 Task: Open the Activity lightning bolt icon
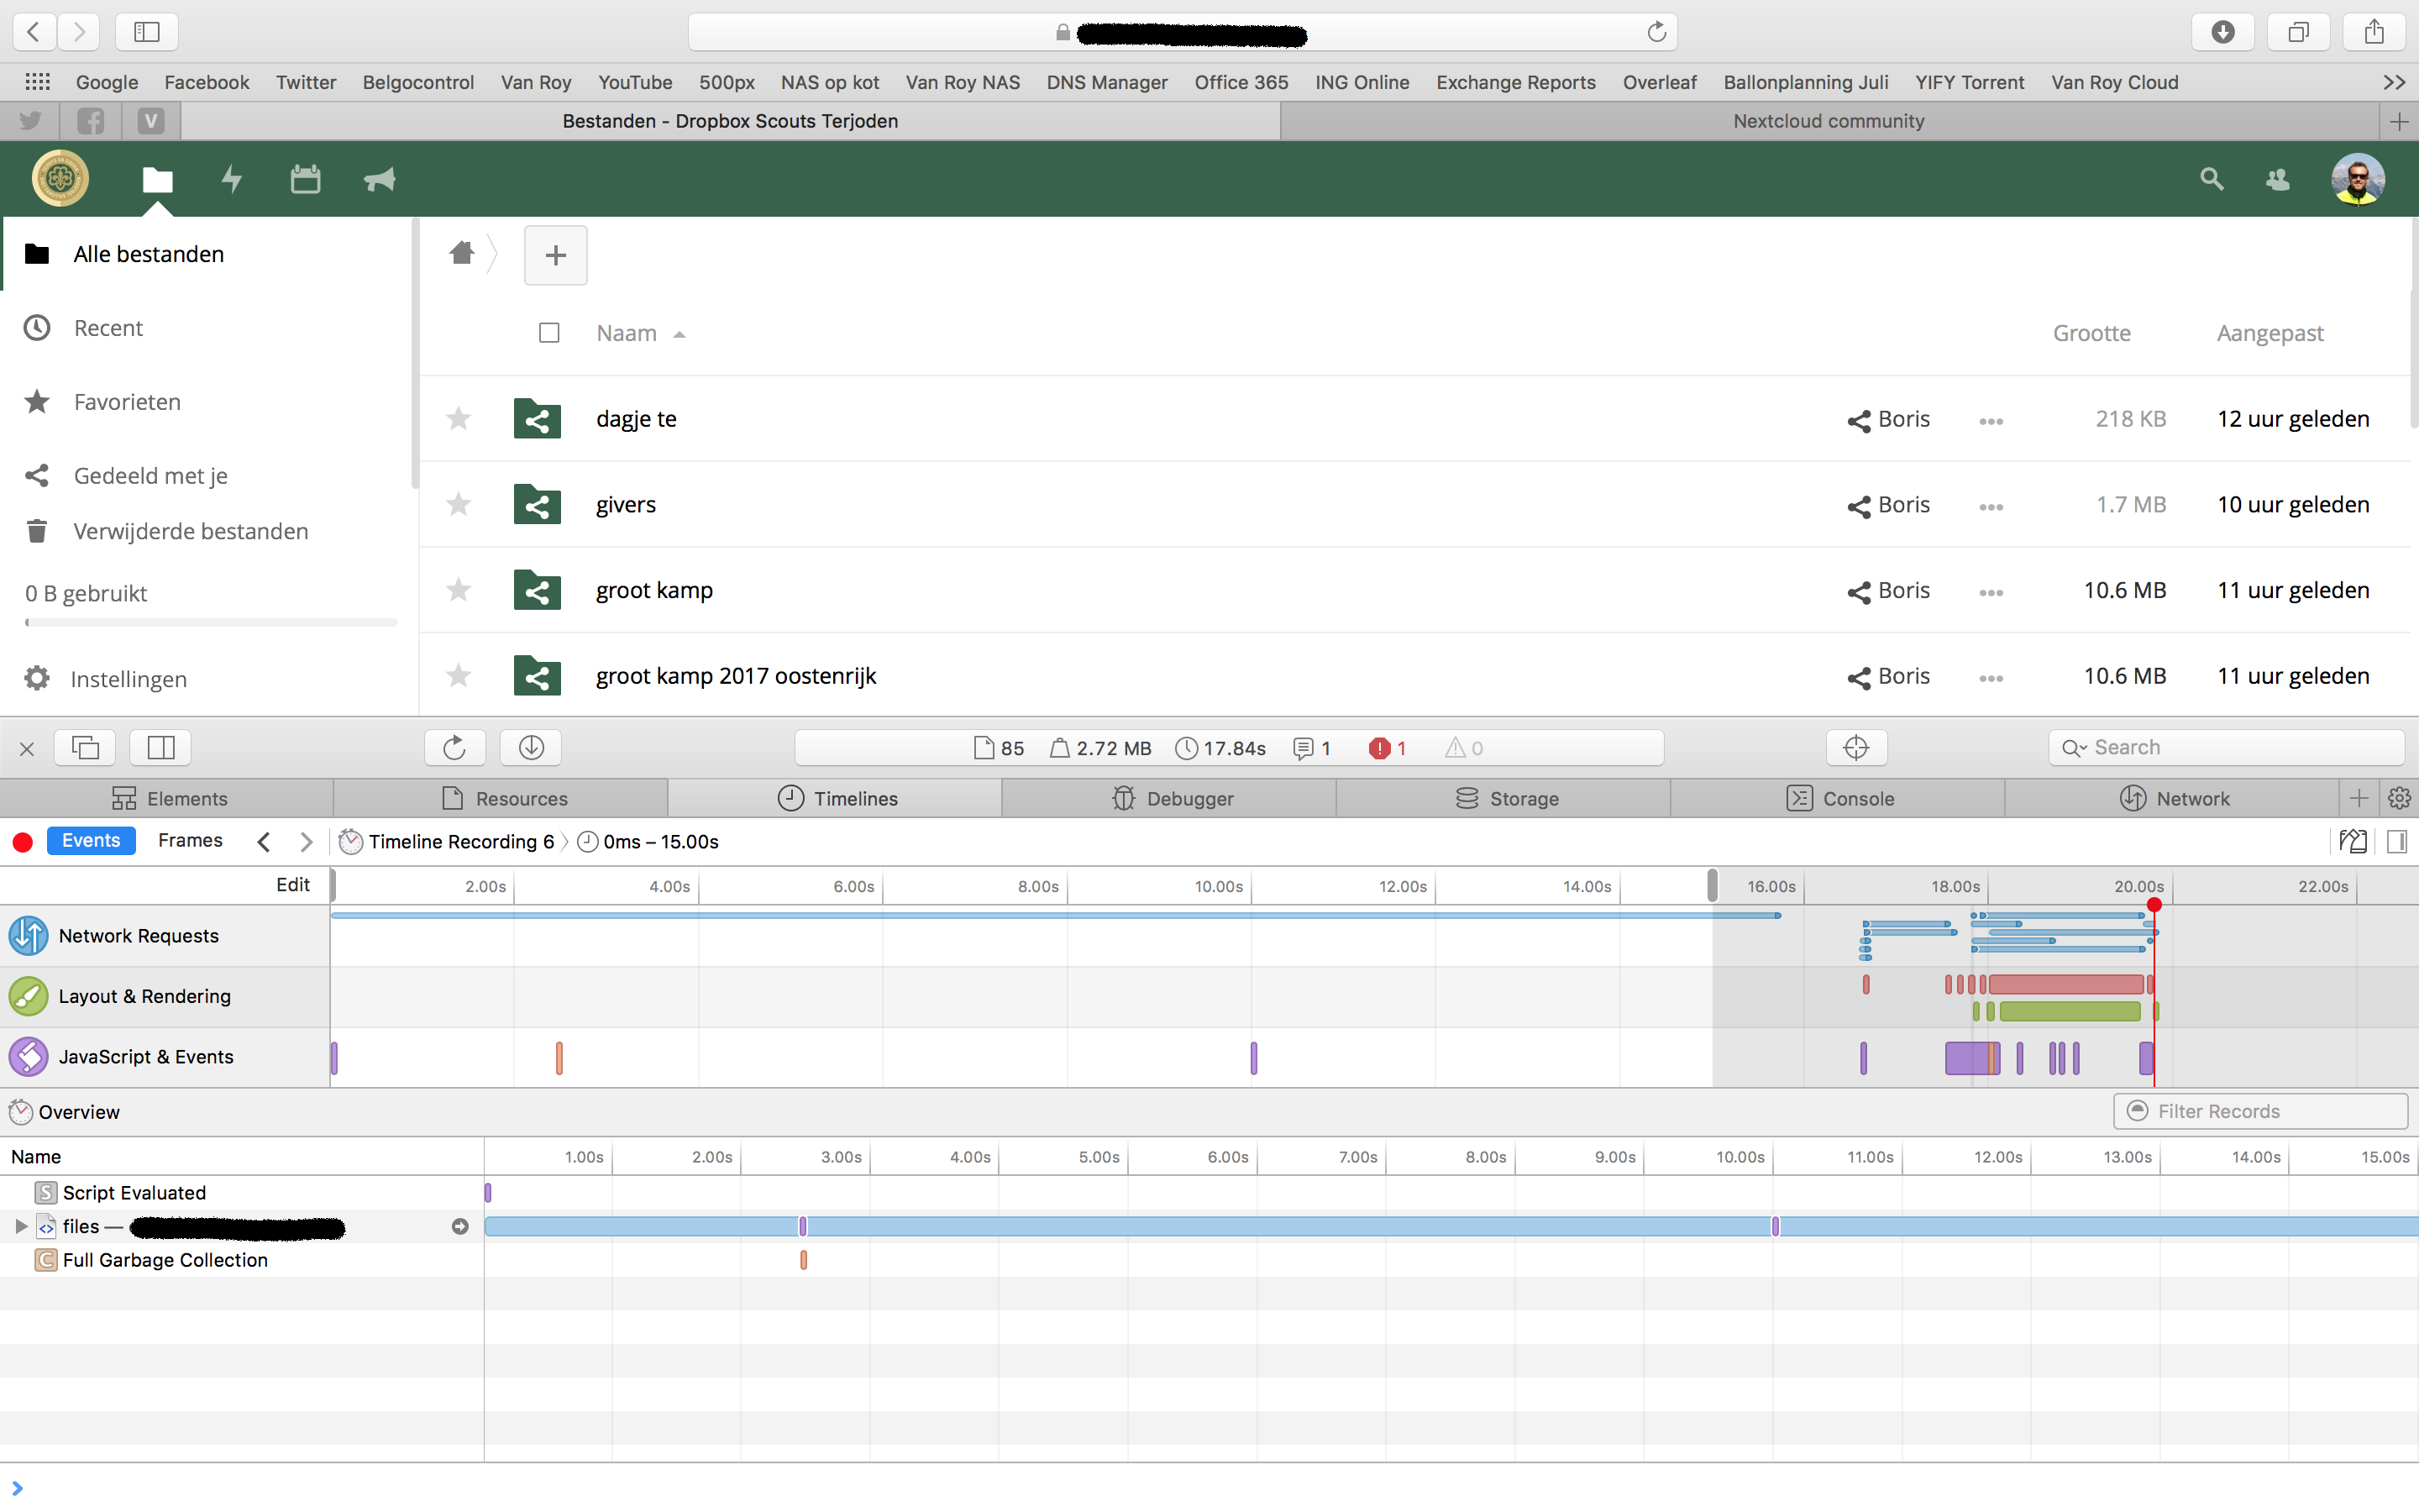[232, 179]
